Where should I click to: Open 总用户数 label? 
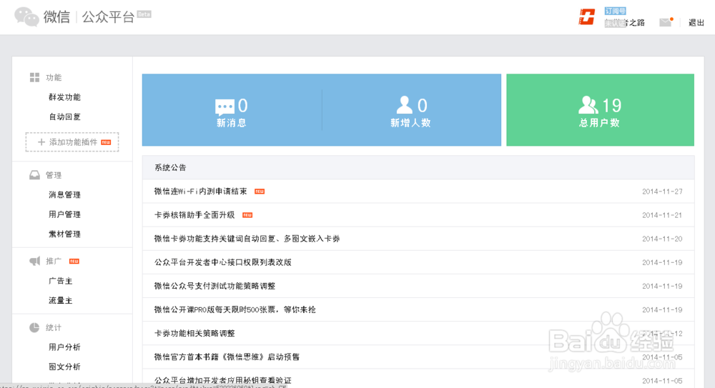point(599,123)
